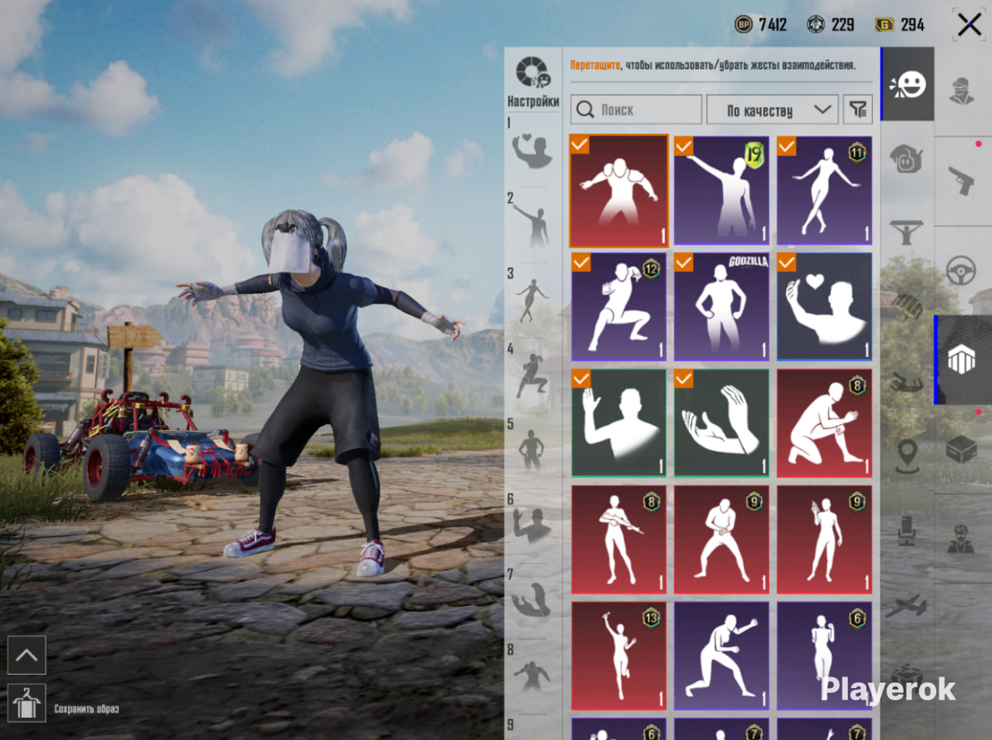
Task: Uncheck the red wide-arms emote checkmark
Action: (579, 145)
